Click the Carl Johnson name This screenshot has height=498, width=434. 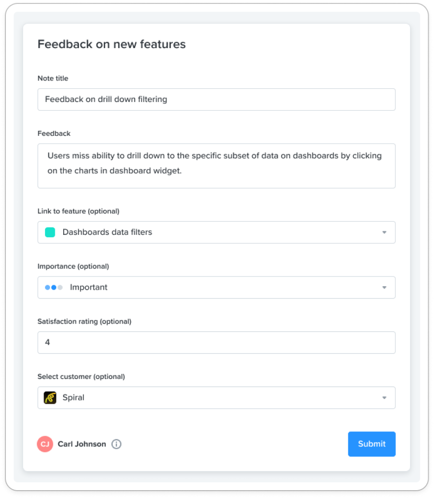coord(82,444)
